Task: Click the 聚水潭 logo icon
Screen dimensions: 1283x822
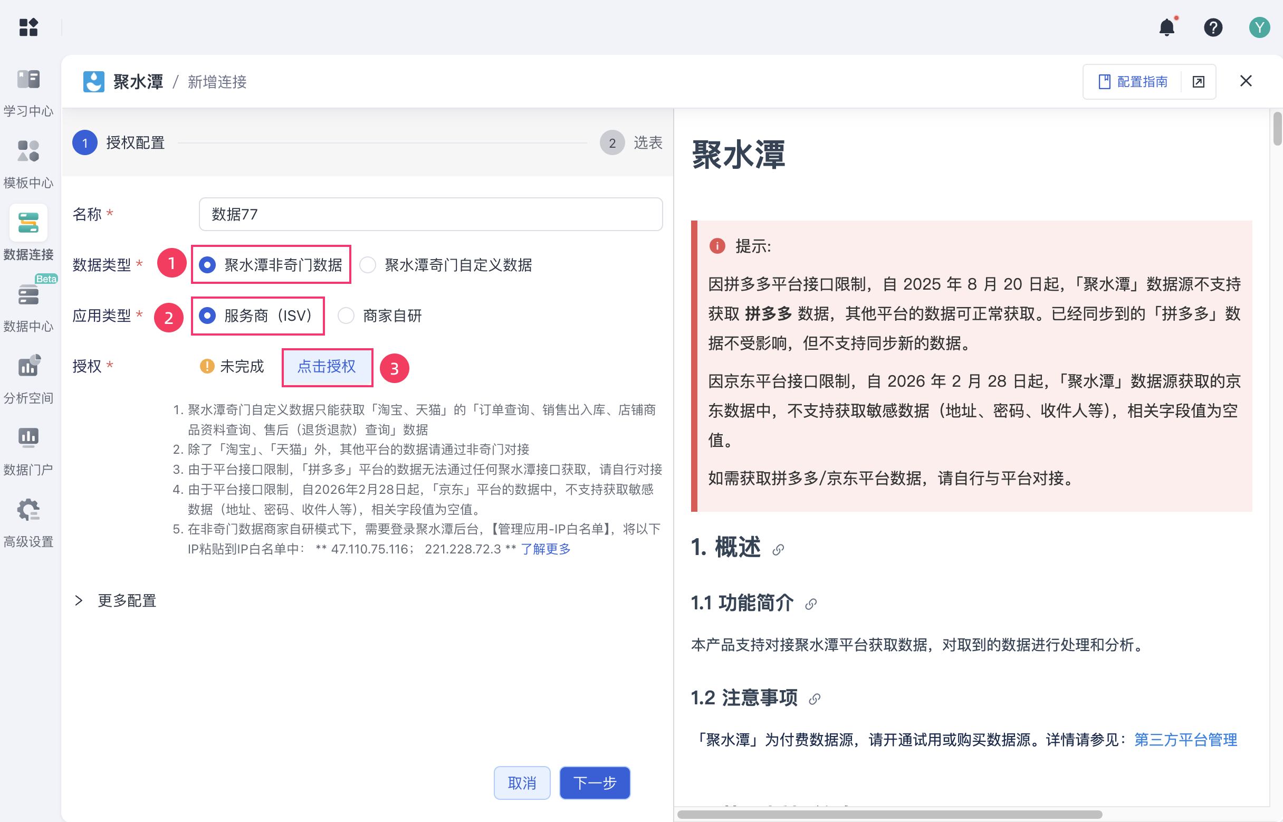Action: [x=93, y=82]
